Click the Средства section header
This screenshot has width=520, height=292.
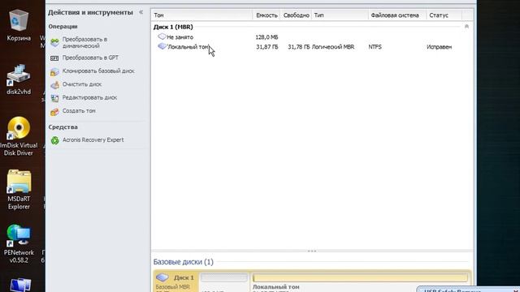pos(63,127)
